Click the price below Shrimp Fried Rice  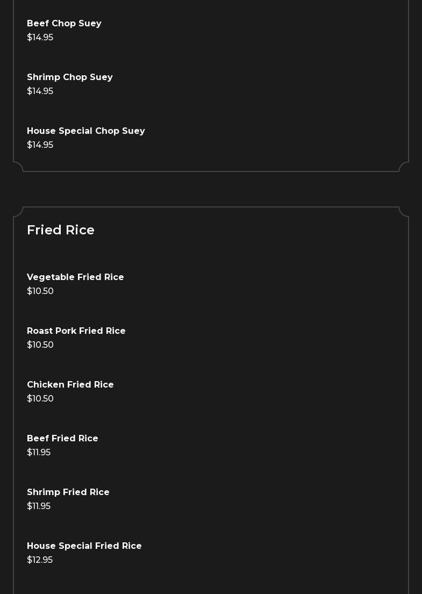tap(39, 506)
